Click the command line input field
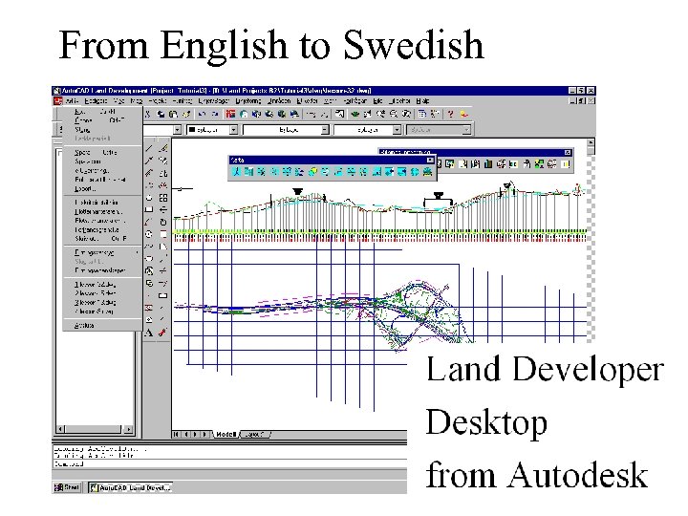 pyautogui.click(x=229, y=464)
